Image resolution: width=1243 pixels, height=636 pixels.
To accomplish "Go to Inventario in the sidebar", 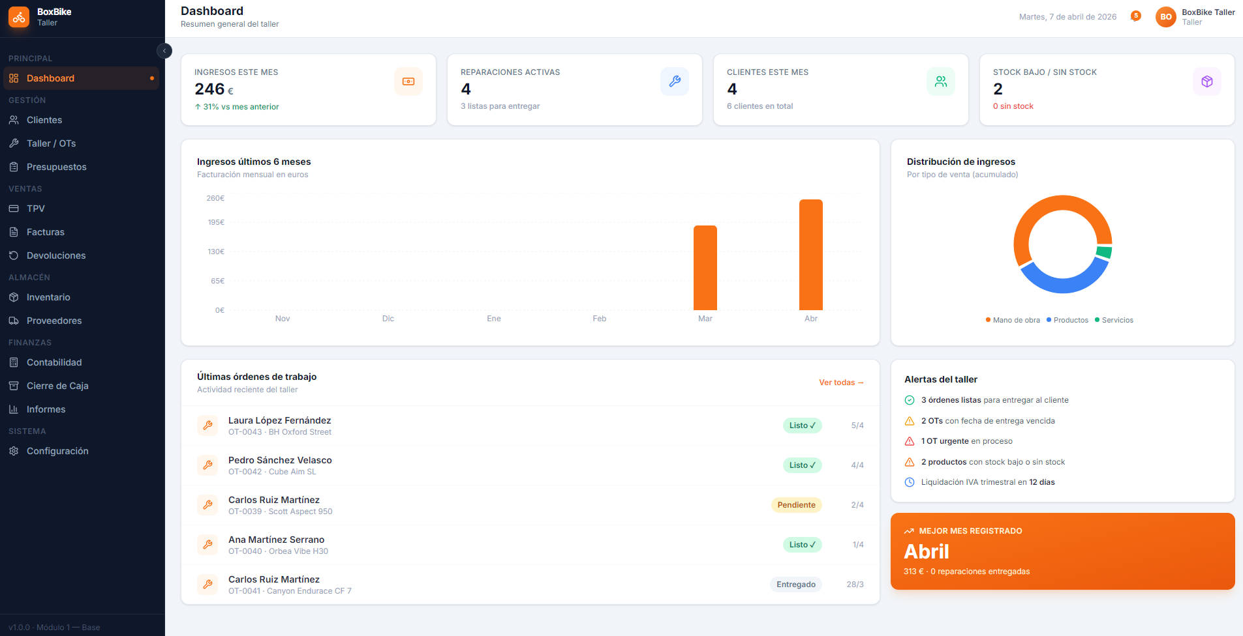I will coord(48,297).
